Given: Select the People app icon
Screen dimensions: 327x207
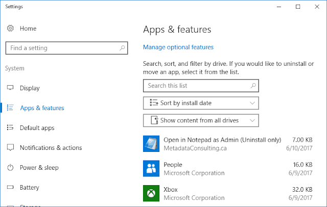Looking at the screenshot, I should (x=151, y=168).
